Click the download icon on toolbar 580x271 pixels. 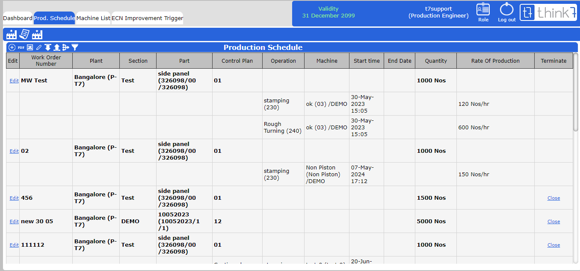pos(48,47)
